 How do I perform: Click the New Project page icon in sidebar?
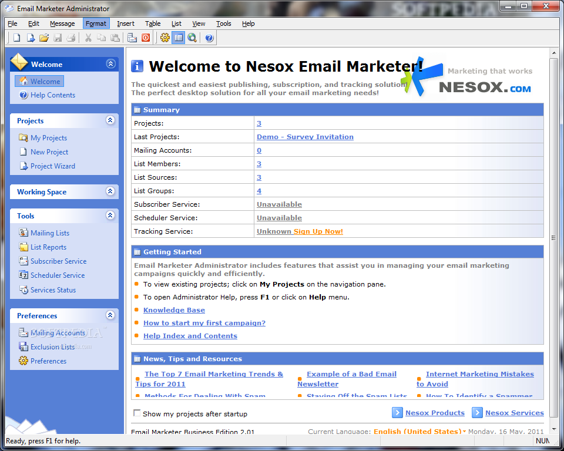coord(23,152)
